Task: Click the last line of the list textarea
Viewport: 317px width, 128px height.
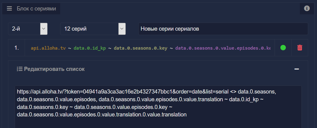Action: click(x=102, y=114)
